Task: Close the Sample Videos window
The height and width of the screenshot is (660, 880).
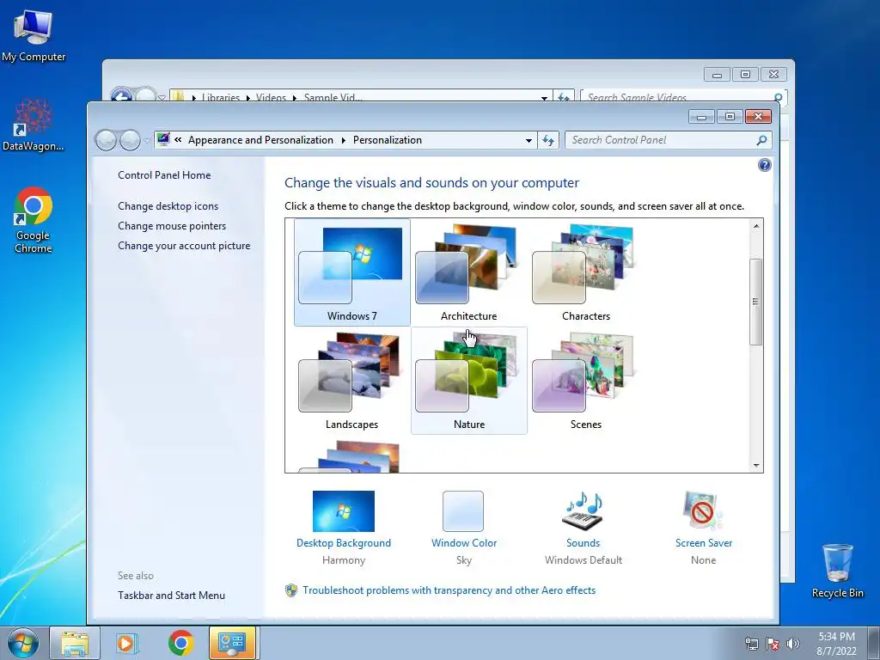Action: pyautogui.click(x=774, y=75)
